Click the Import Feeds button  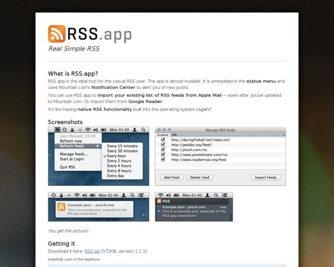tap(266, 177)
